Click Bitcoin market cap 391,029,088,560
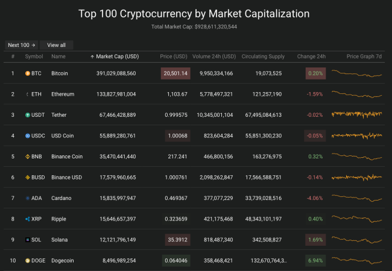Screen dimensions: 392x271 (x=116, y=73)
